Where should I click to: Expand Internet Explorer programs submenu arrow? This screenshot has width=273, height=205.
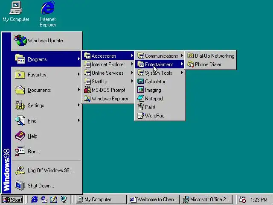tap(132, 64)
